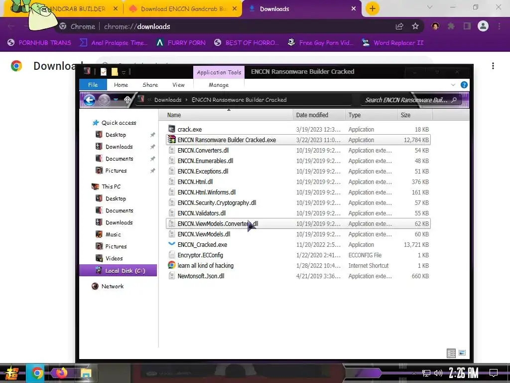Image resolution: width=510 pixels, height=383 pixels.
Task: Open Downloads page three-dot menu
Action: tap(493, 66)
